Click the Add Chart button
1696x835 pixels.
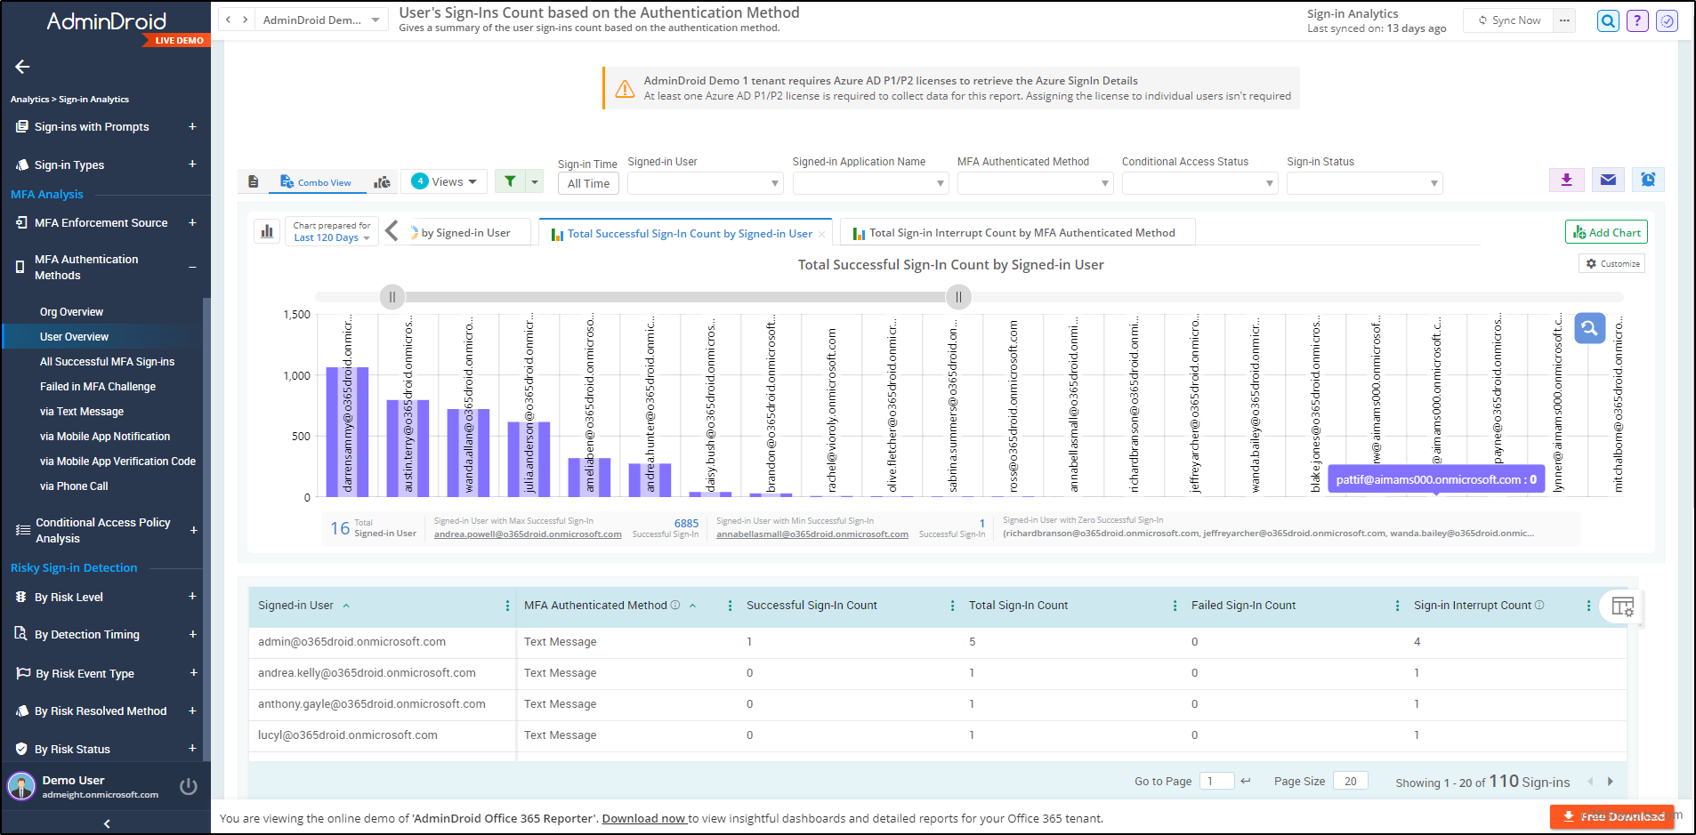(x=1606, y=232)
